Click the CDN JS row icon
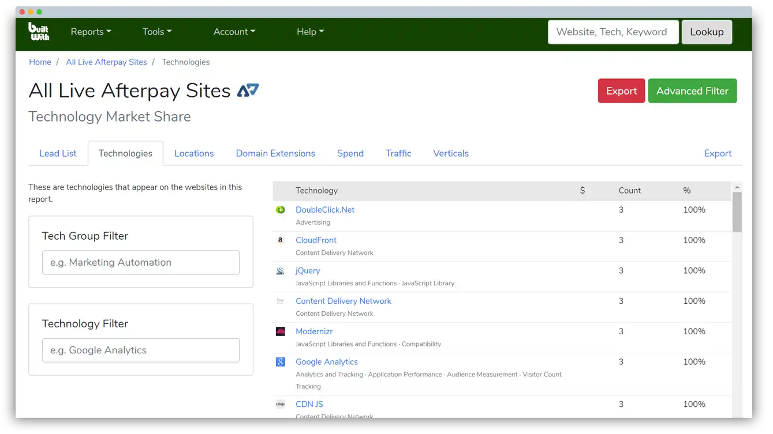The width and height of the screenshot is (773, 434). tap(281, 404)
